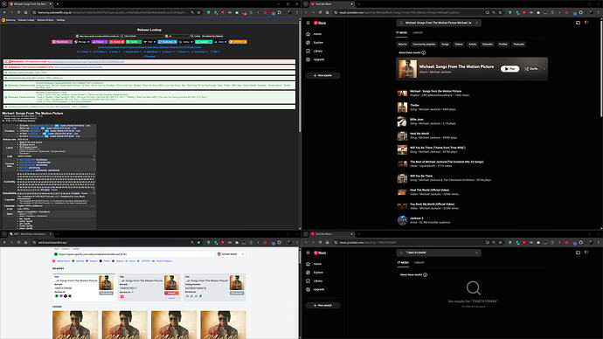Toggle the MusicBrainz provider checkbox in Harmony

70,42
